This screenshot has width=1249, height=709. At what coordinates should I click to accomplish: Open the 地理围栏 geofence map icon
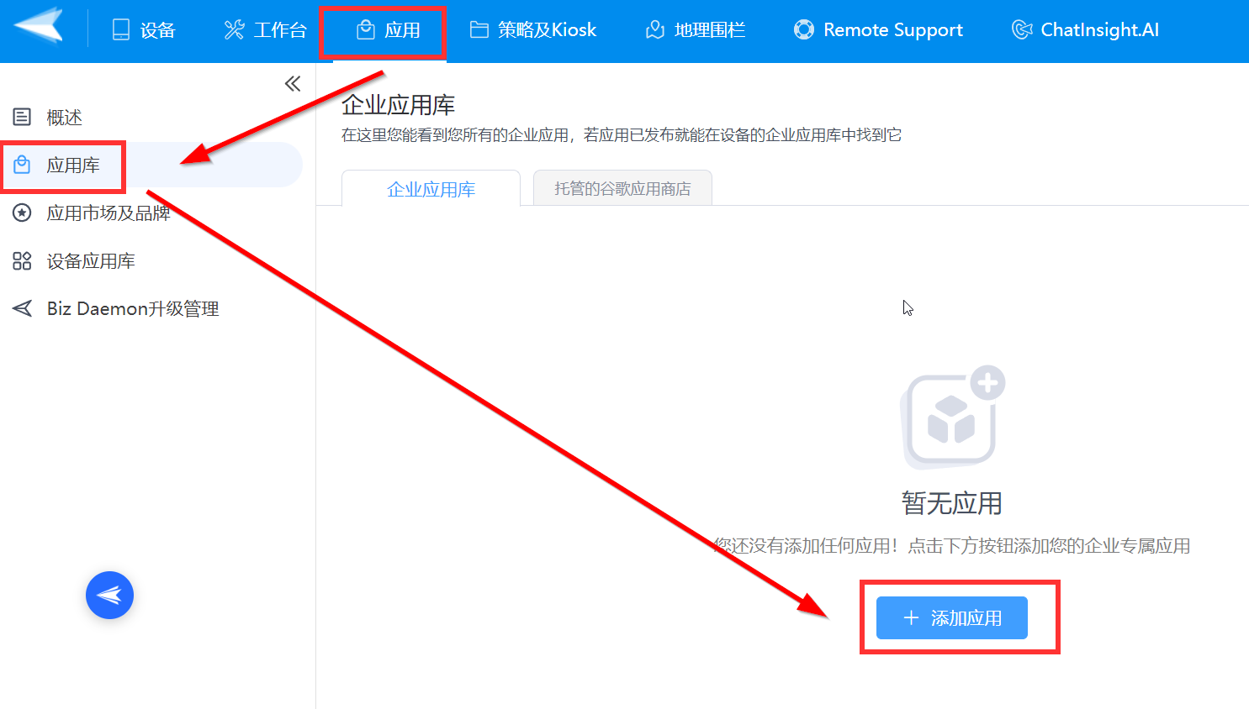click(655, 30)
